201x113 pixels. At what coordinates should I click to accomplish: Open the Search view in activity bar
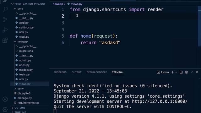[x=5, y=9]
